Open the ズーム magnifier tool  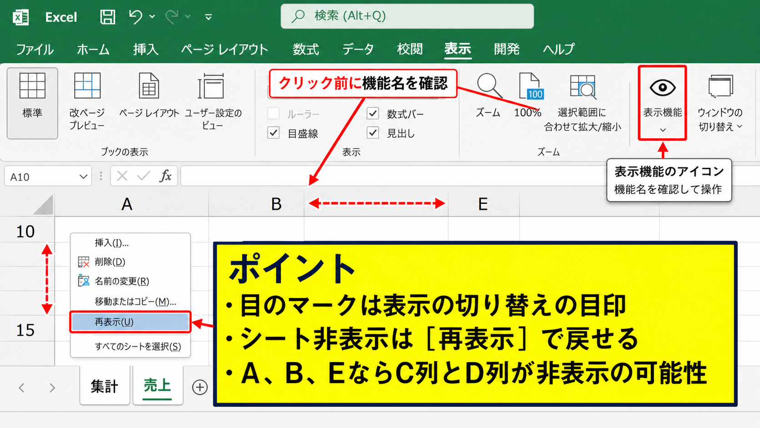point(489,96)
